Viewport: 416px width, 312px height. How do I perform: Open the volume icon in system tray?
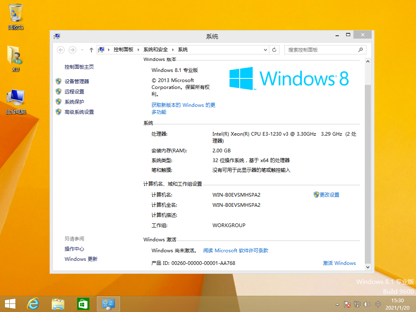(x=367, y=303)
